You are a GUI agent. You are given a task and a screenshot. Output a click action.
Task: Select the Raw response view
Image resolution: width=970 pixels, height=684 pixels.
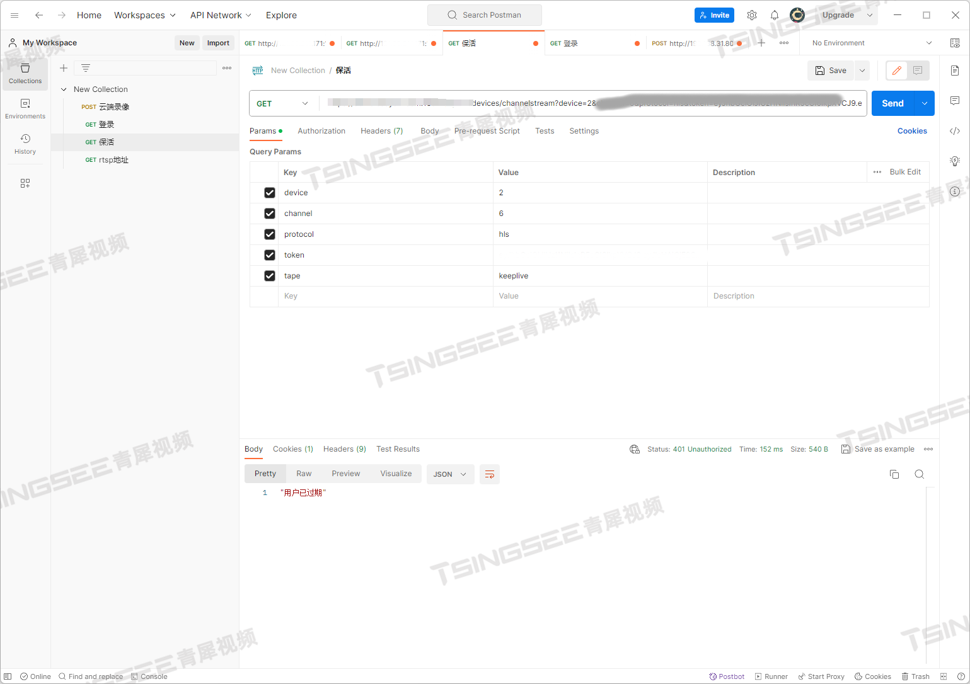point(304,474)
